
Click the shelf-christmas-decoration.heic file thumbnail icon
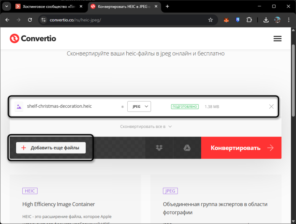pyautogui.click(x=19, y=106)
